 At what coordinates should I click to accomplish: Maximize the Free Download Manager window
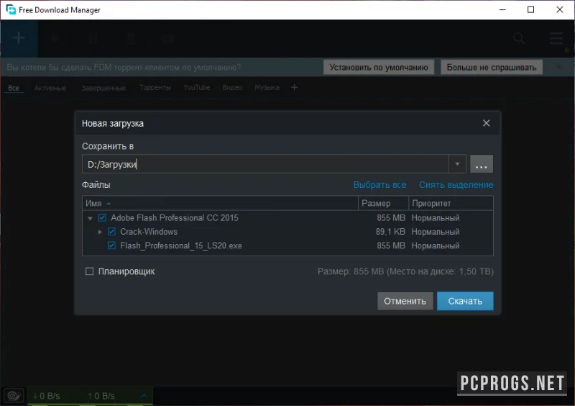530,9
